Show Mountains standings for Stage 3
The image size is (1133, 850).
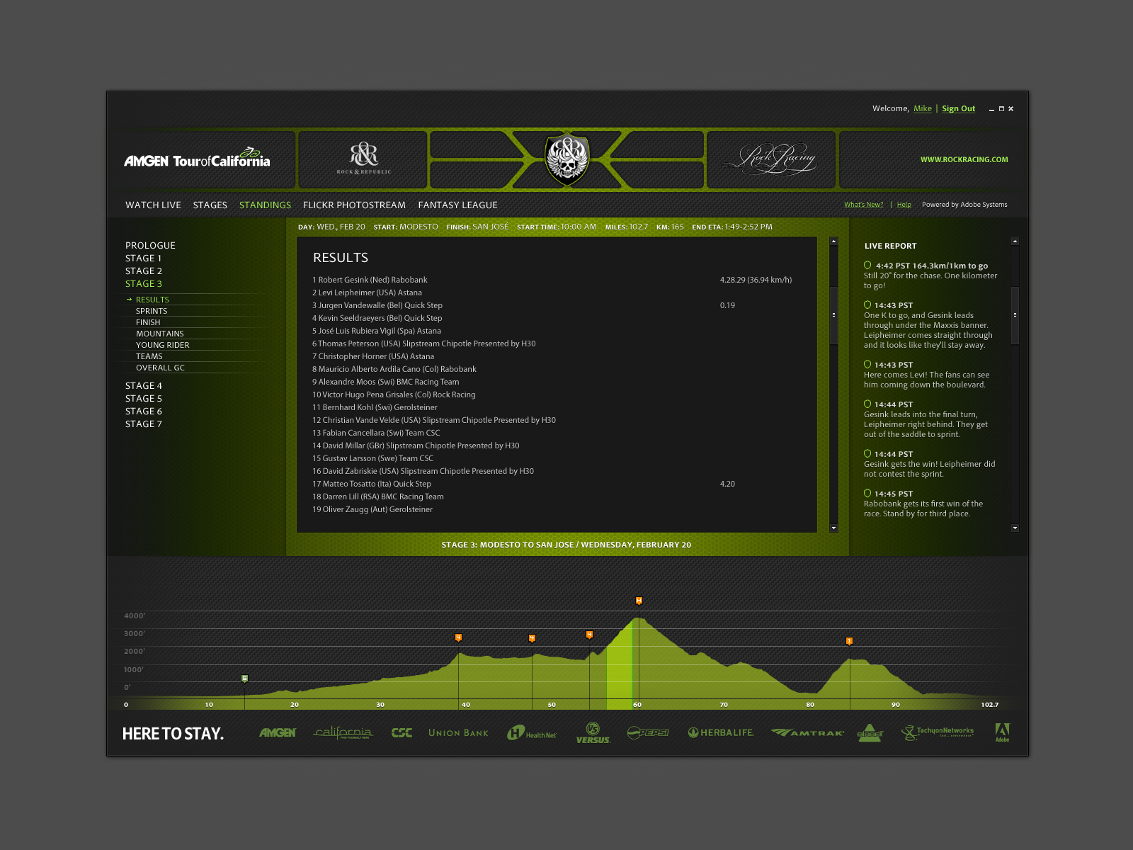(x=160, y=334)
